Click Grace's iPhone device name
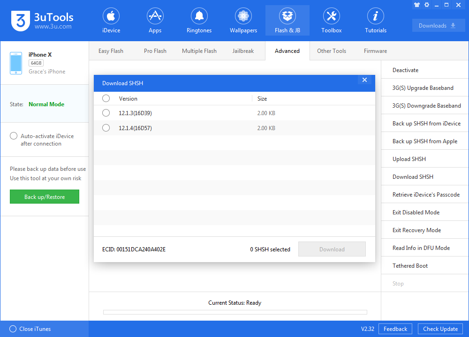 (x=47, y=71)
